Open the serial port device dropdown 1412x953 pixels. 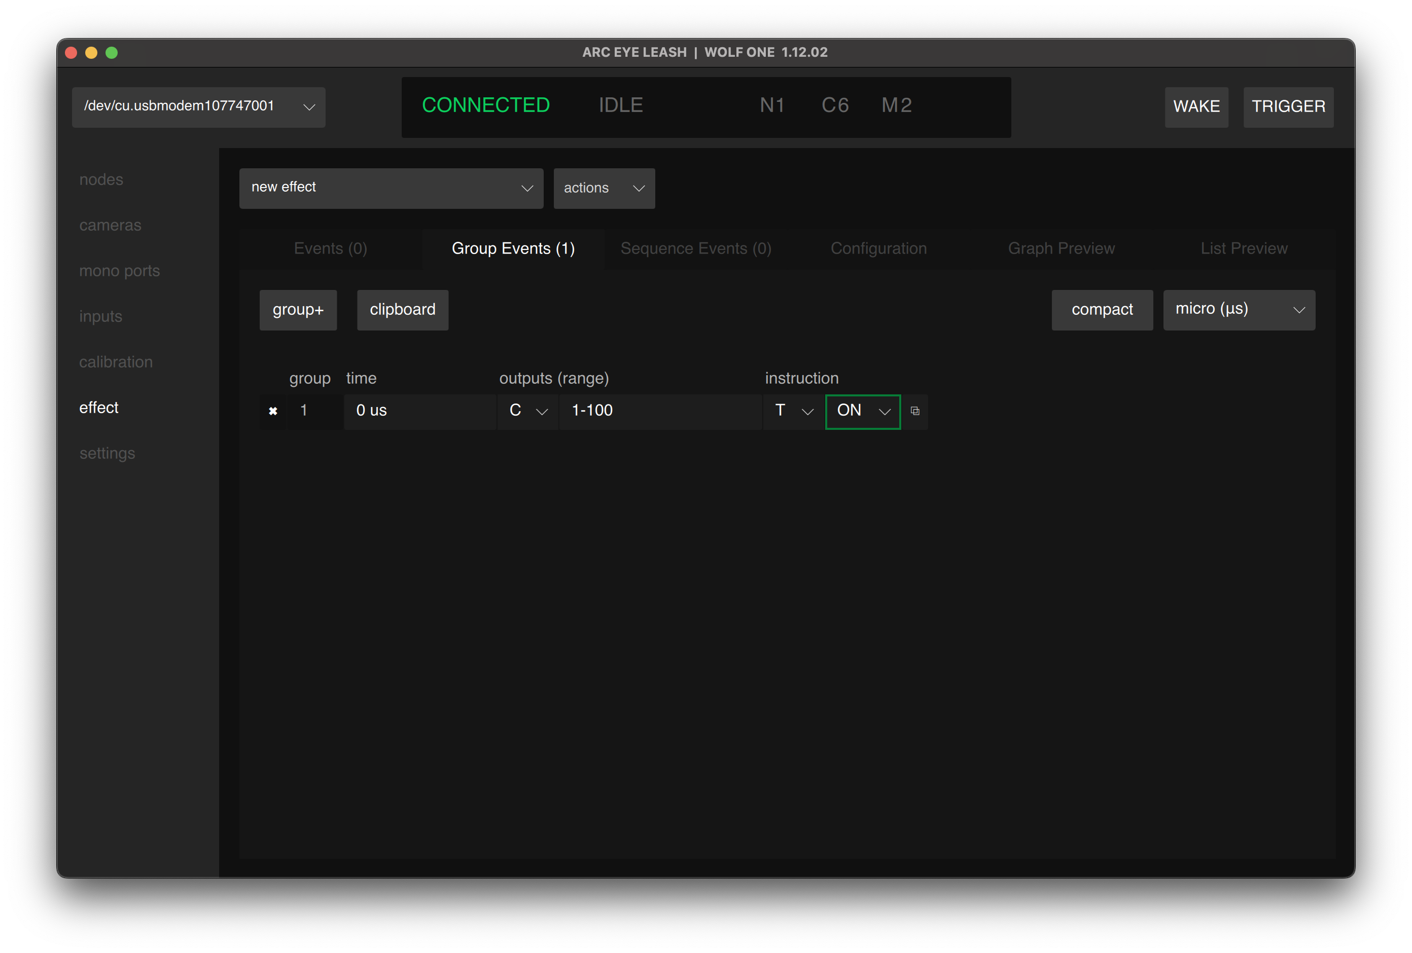coord(198,107)
